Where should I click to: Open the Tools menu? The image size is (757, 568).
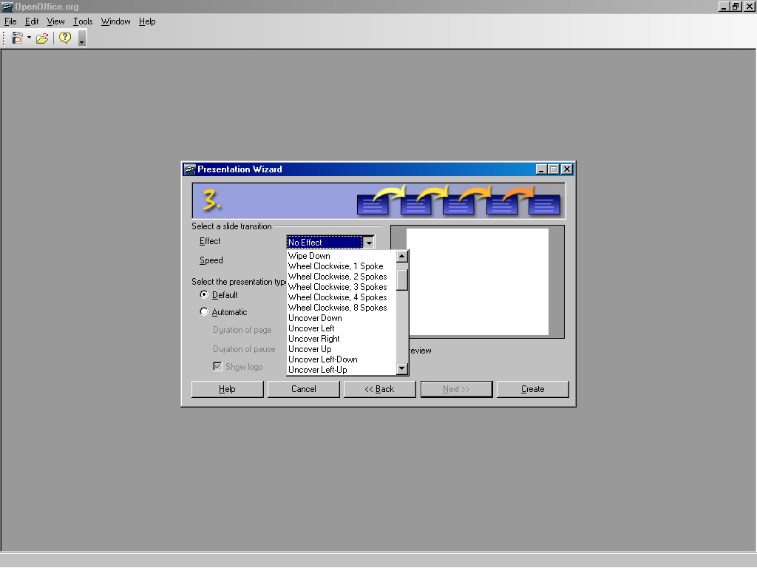click(x=83, y=21)
